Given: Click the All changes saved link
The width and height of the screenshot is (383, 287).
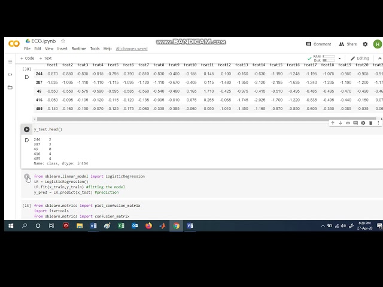Looking at the screenshot, I should click(132, 48).
